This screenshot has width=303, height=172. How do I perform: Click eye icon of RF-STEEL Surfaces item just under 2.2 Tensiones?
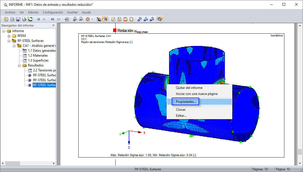pyautogui.click(x=30, y=75)
